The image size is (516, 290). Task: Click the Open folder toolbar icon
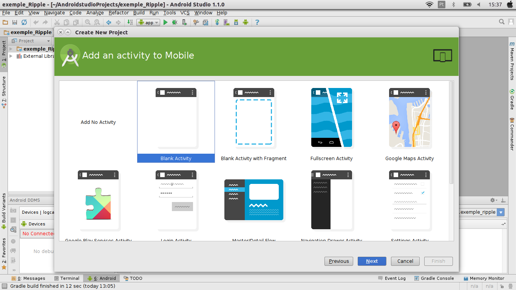tap(5, 22)
